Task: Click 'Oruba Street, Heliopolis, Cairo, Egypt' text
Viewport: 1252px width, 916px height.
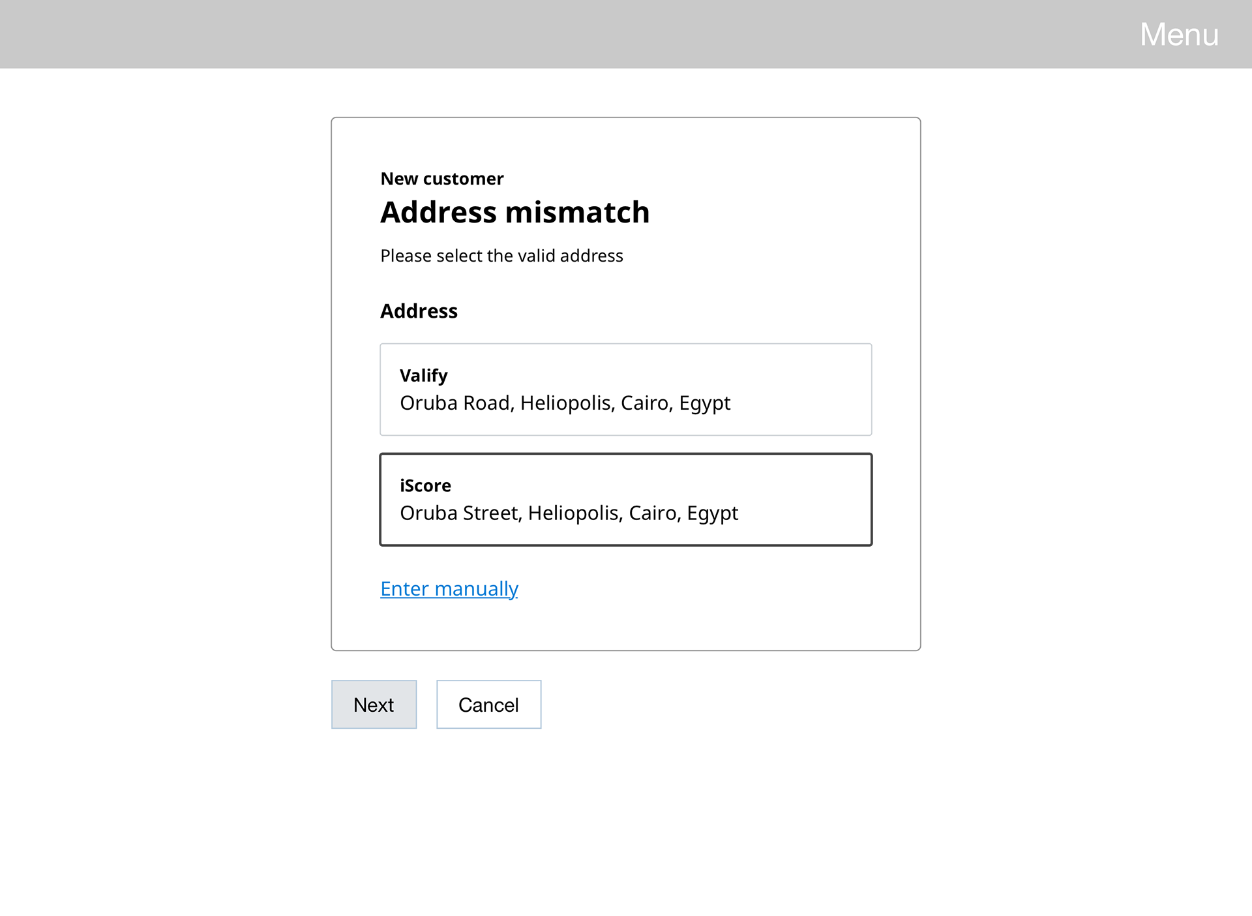Action: 569,513
